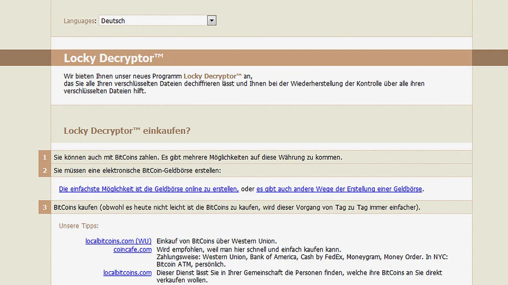Screen dimensions: 508x285
Task: Click step 2 text 'BitCoin-Geldbörse erstellen'
Action: [137, 171]
